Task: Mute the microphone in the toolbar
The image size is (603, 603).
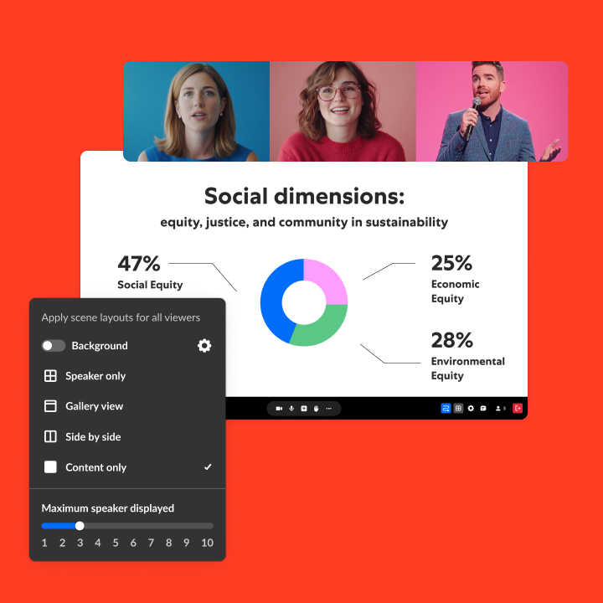Action: pyautogui.click(x=291, y=409)
